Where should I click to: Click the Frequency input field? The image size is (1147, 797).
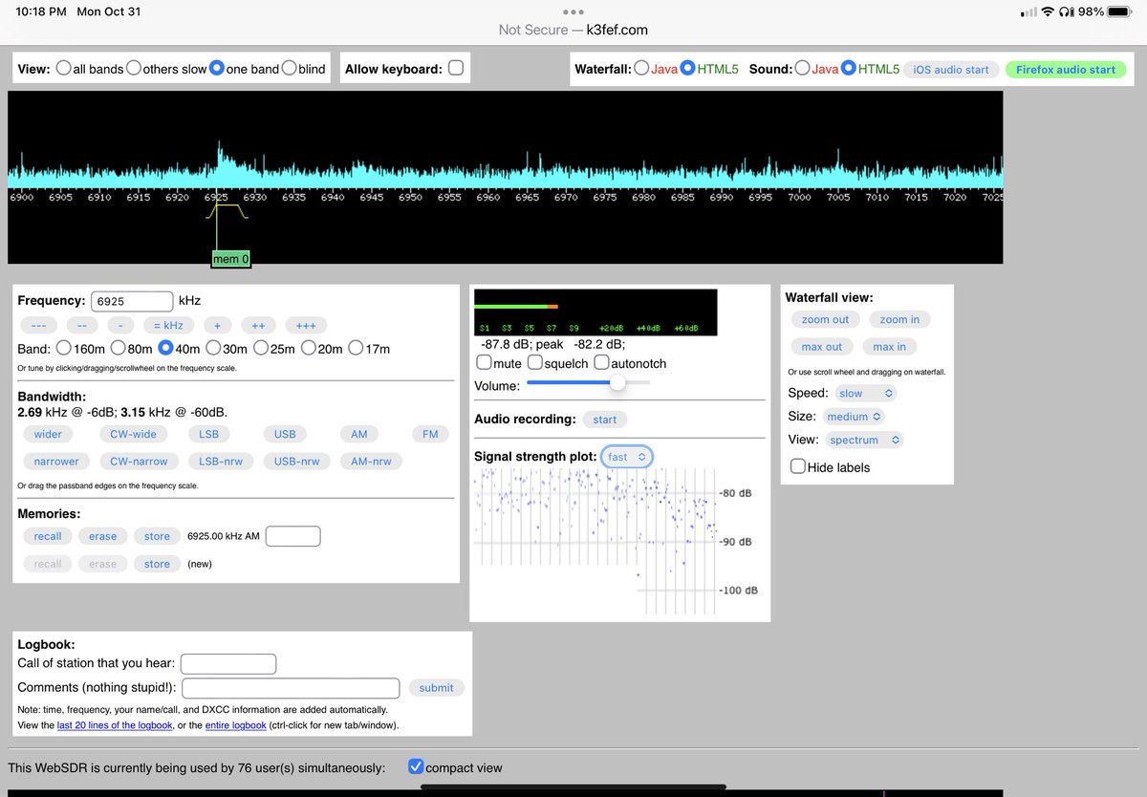pos(132,301)
